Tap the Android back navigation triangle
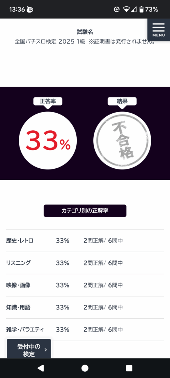170x378 pixels. (41, 368)
